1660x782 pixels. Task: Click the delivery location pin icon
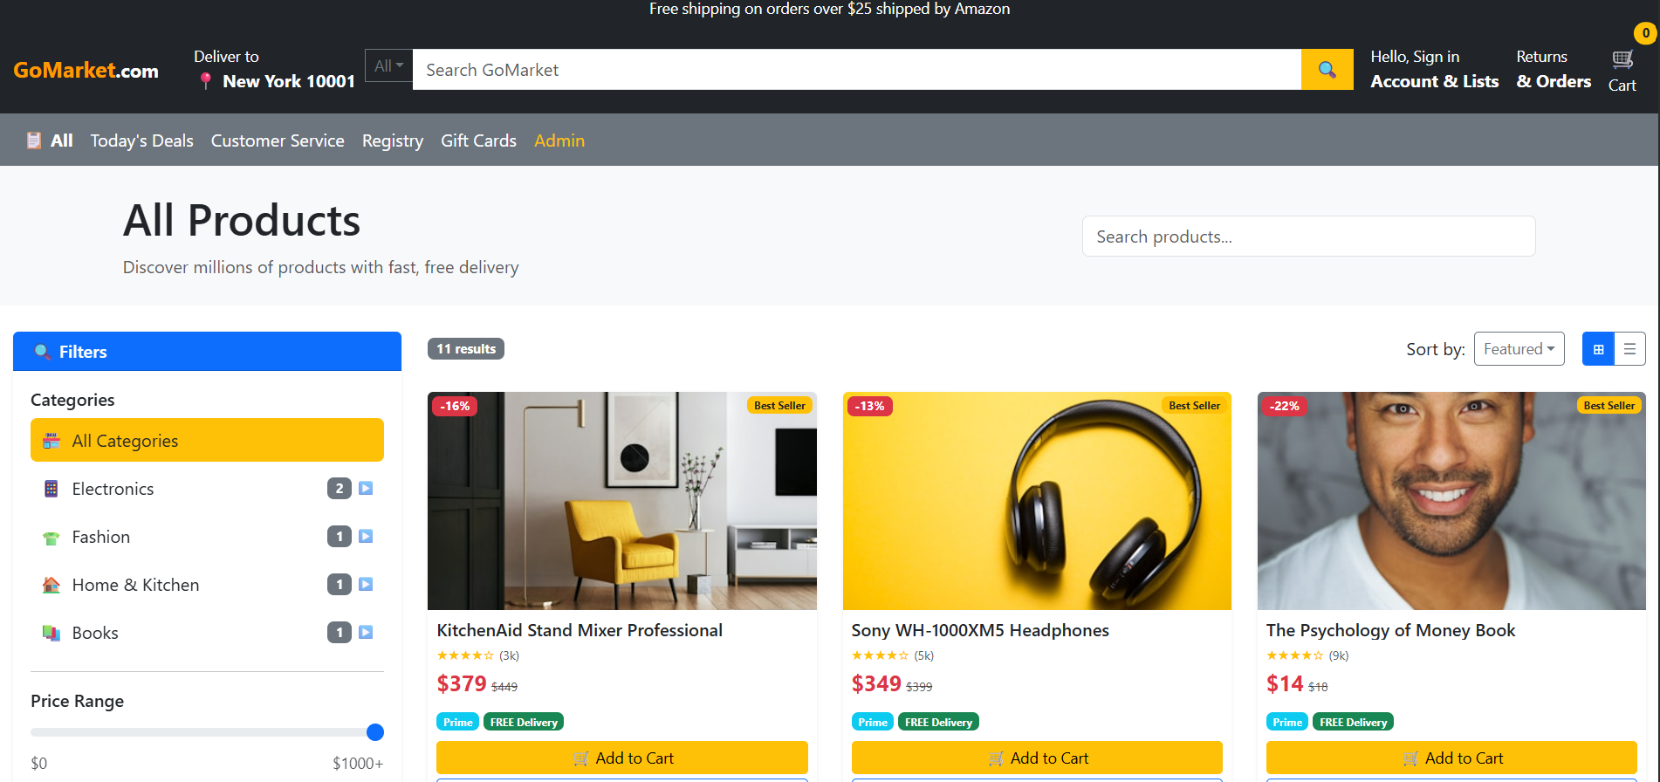point(206,81)
